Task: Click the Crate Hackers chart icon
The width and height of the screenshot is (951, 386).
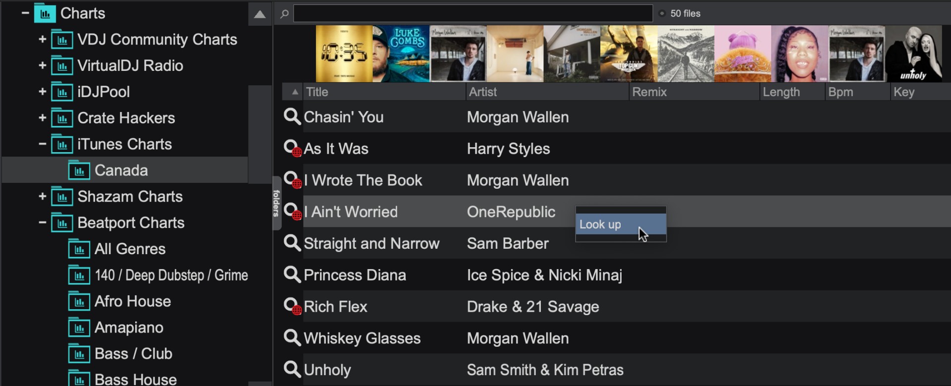Action: (62, 118)
